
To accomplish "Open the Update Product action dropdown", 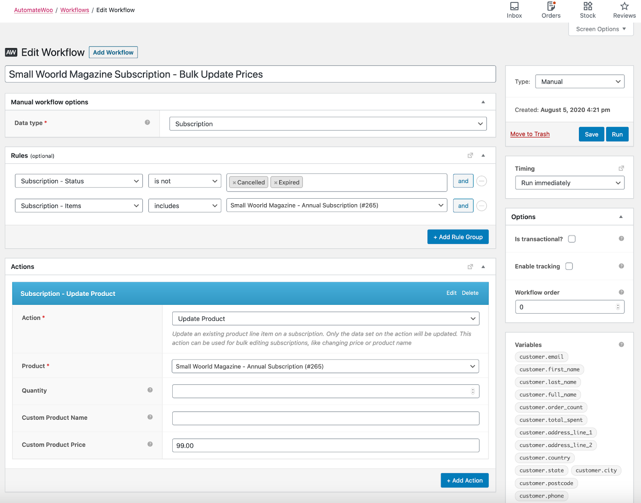I will [x=326, y=319].
